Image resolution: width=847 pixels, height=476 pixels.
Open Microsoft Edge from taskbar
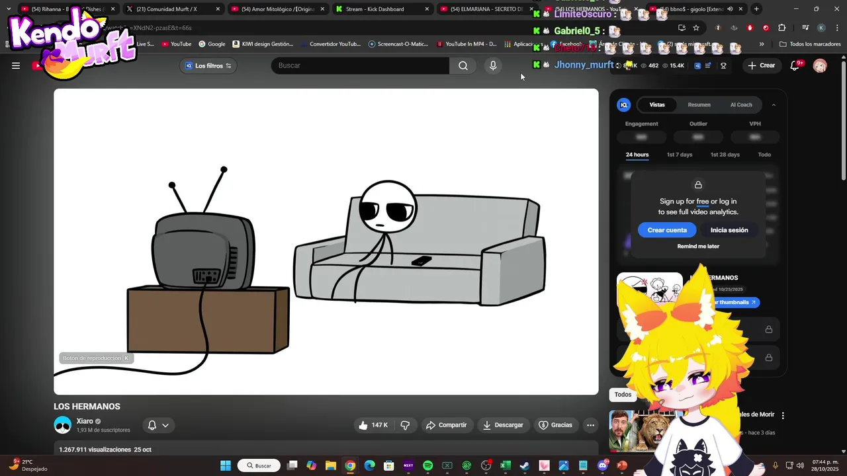coord(369,465)
